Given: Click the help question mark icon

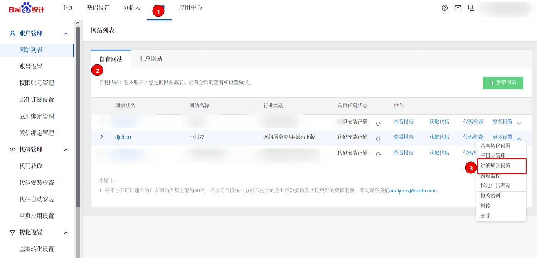Looking at the screenshot, I should pyautogui.click(x=445, y=8).
